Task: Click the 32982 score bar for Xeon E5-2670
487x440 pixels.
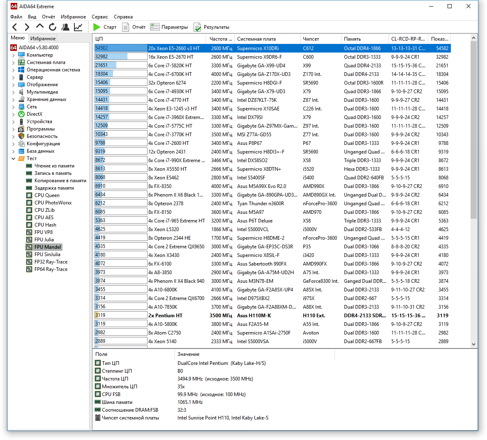Action: click(121, 57)
